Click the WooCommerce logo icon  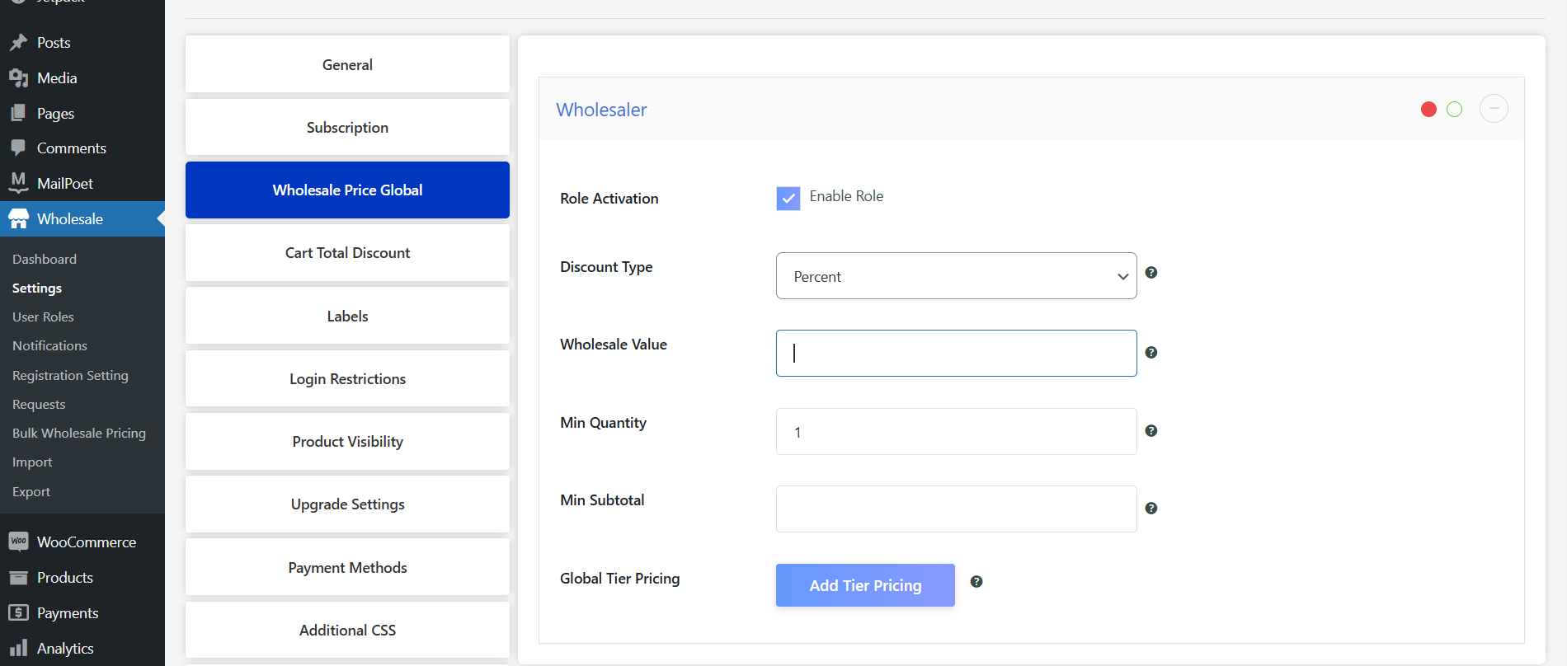tap(18, 542)
